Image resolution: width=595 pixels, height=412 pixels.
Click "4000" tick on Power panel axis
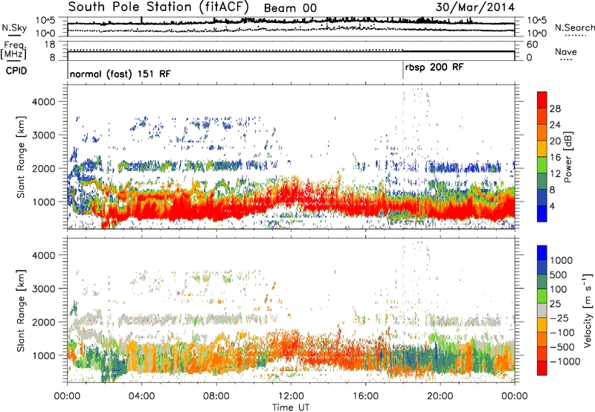coord(44,102)
